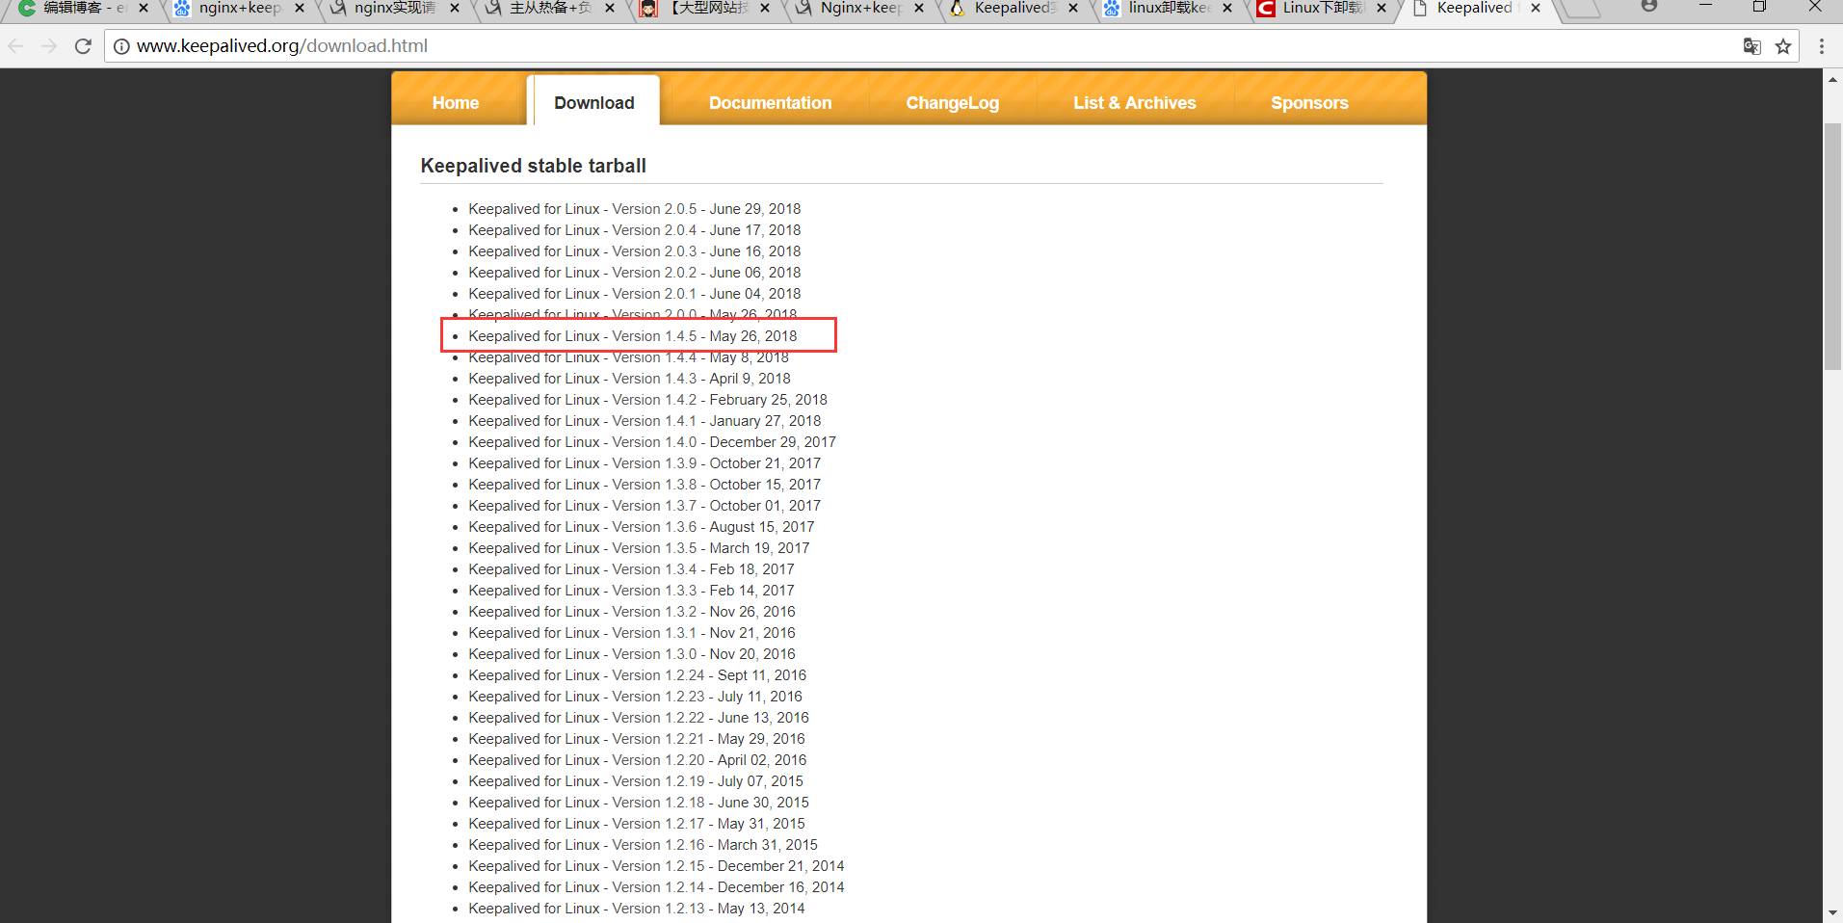Open the Documentation navigation item
Image resolution: width=1843 pixels, height=923 pixels.
click(770, 103)
